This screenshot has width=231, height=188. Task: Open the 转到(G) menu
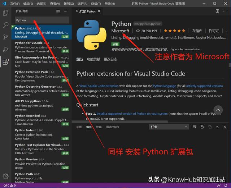69,4
